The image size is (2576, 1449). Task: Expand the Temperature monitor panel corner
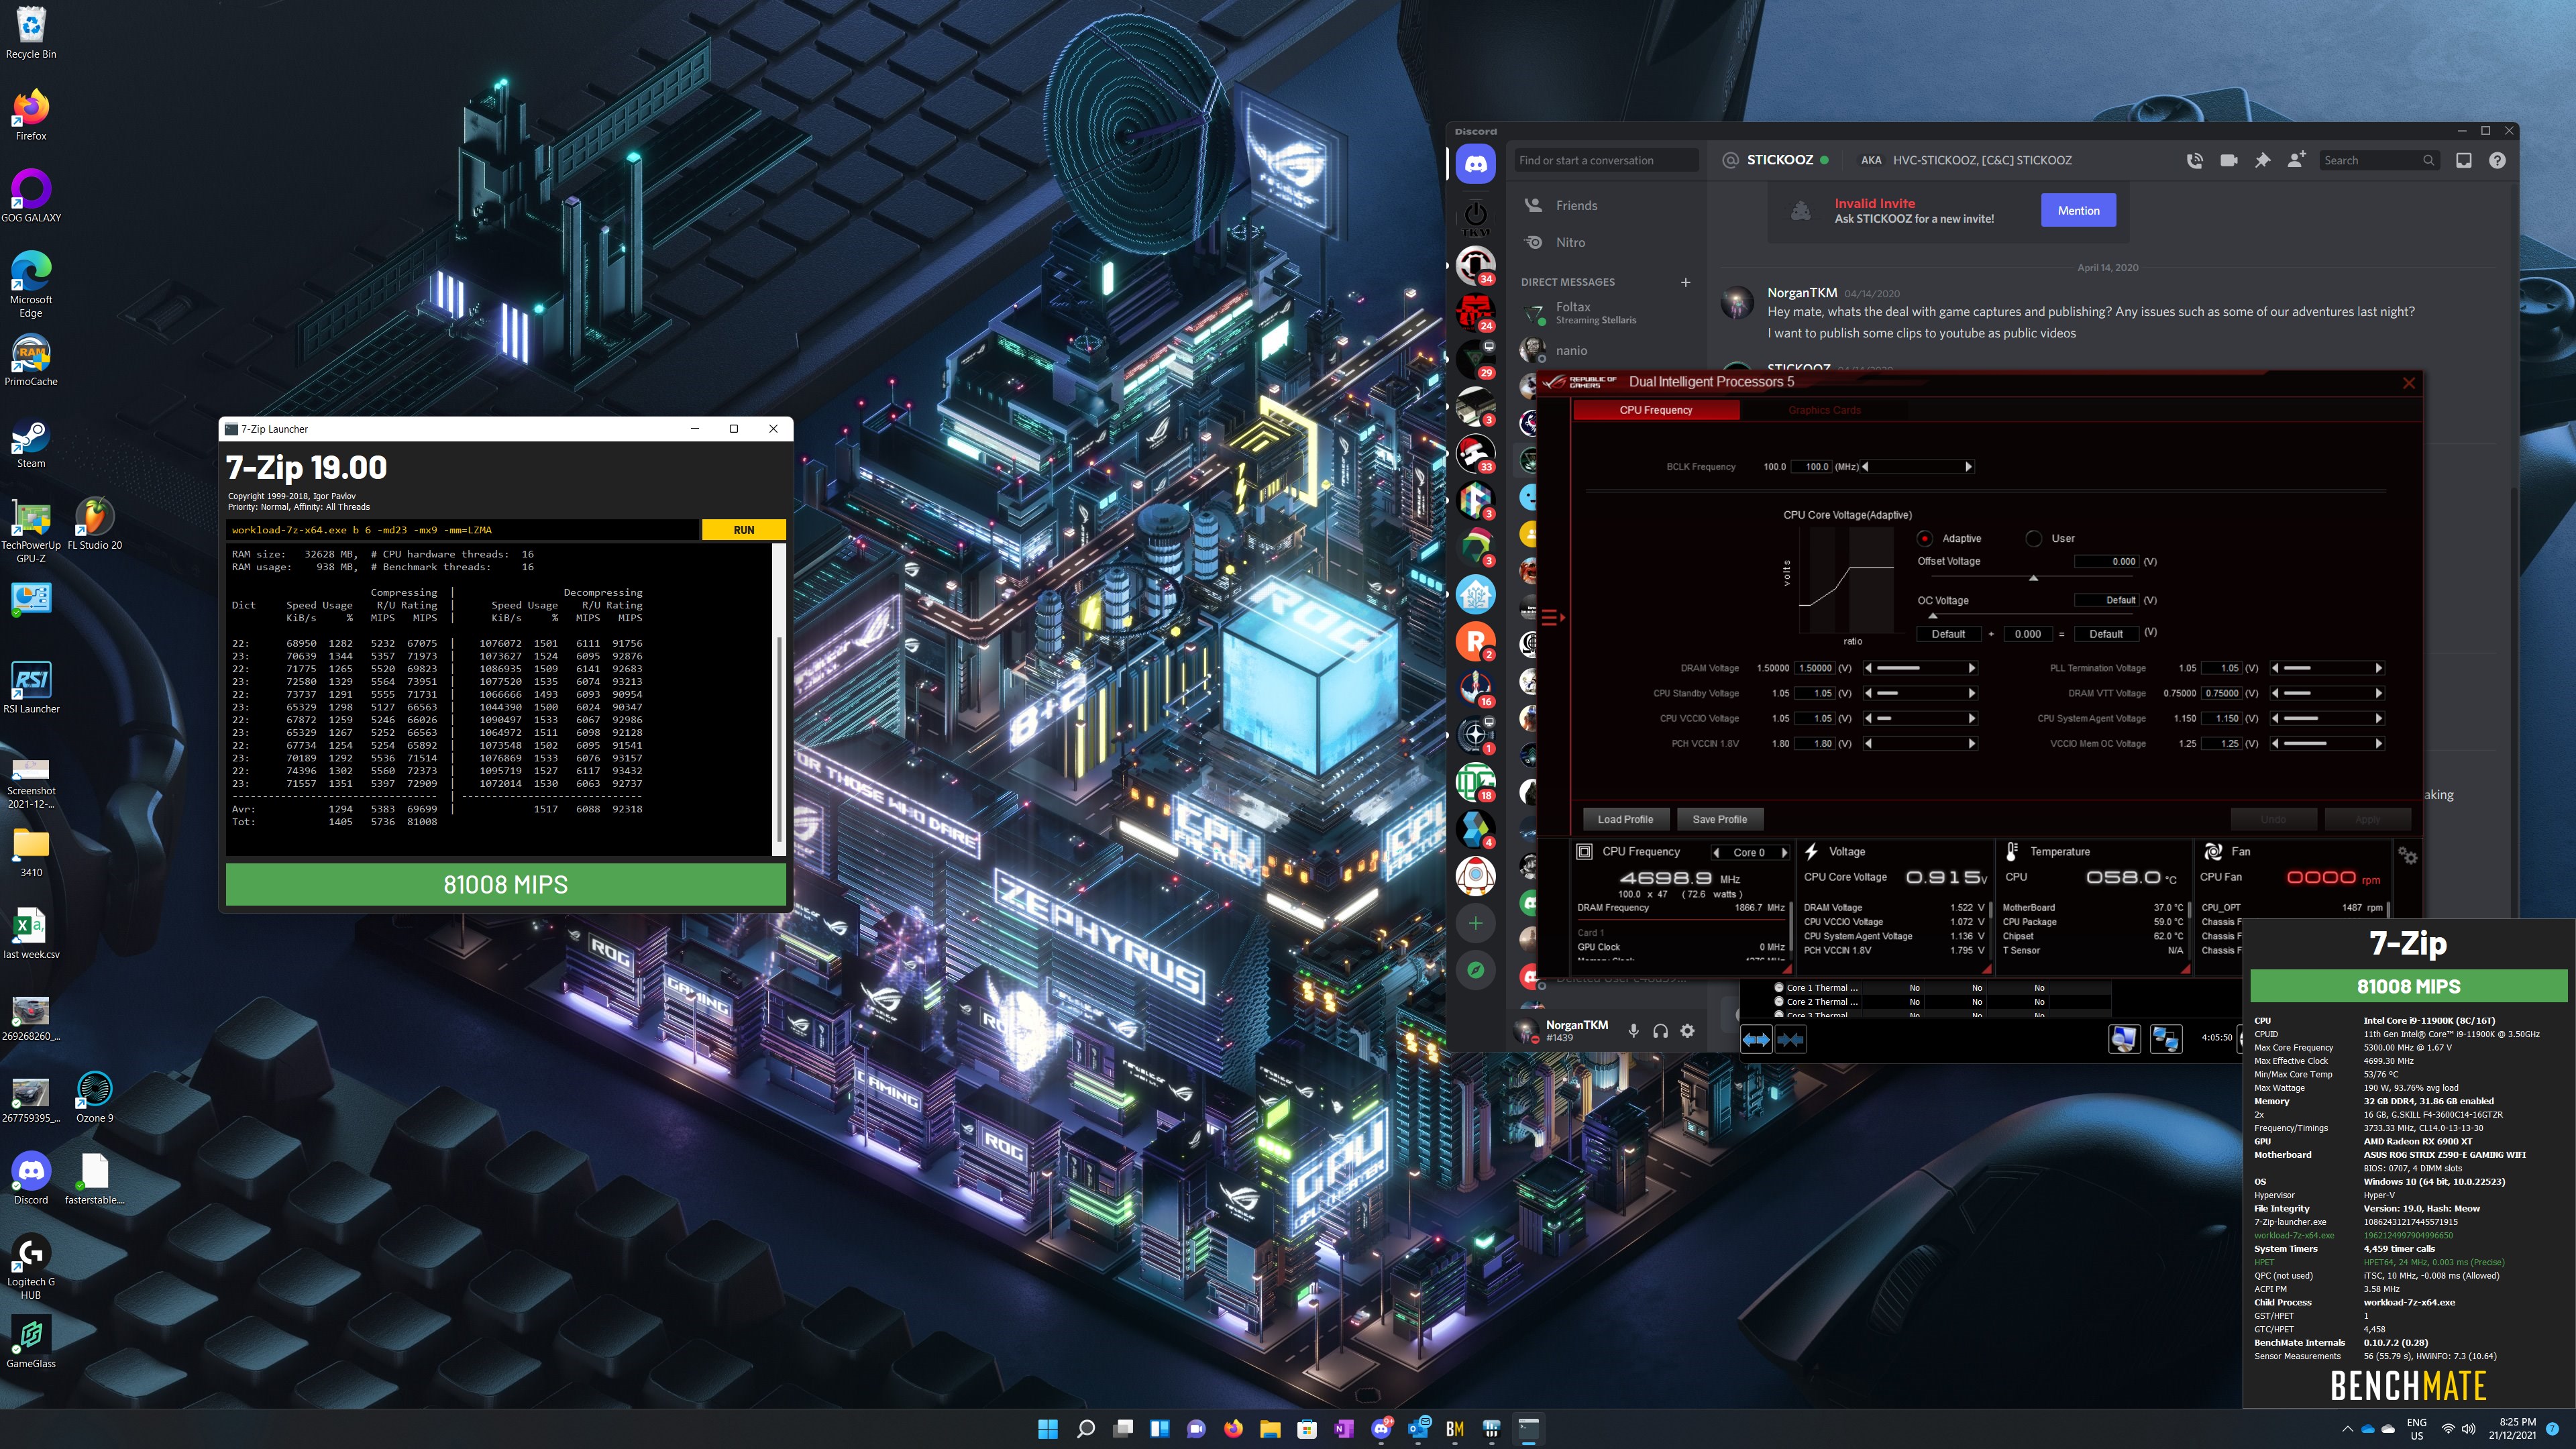click(2186, 968)
